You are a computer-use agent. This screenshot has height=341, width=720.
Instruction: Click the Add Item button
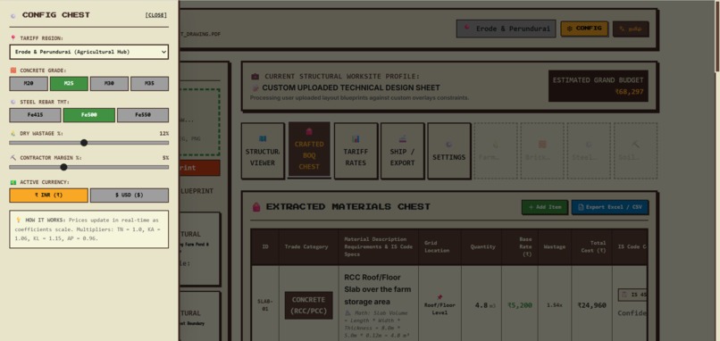545,207
